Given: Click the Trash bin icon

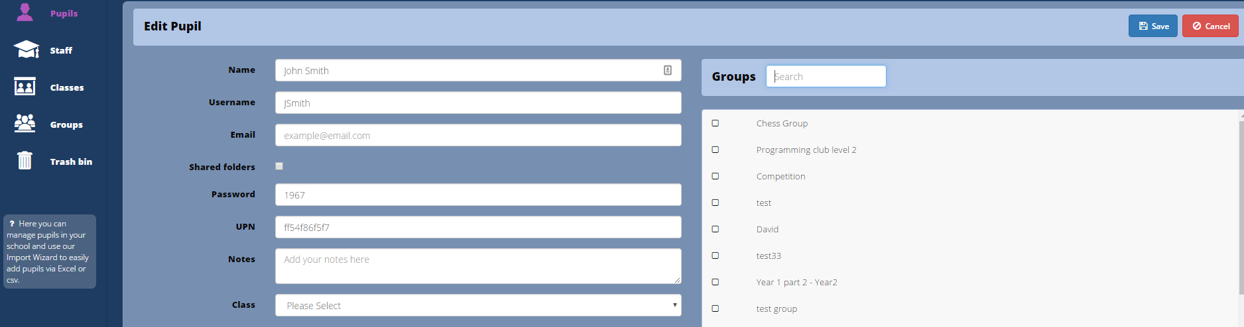Looking at the screenshot, I should 25,161.
